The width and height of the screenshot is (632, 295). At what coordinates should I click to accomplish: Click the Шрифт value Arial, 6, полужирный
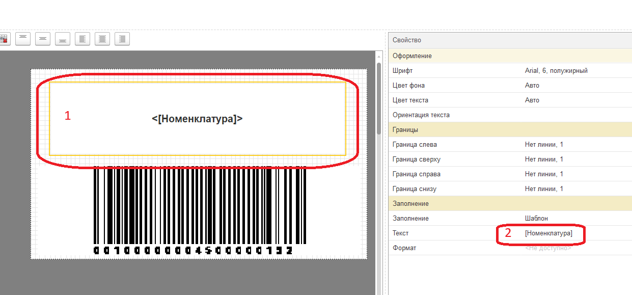[x=556, y=71]
